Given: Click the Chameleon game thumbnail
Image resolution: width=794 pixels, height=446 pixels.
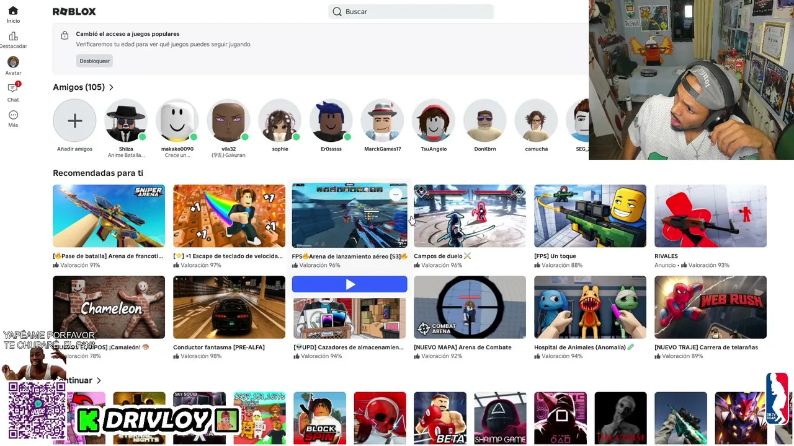Looking at the screenshot, I should coord(109,307).
